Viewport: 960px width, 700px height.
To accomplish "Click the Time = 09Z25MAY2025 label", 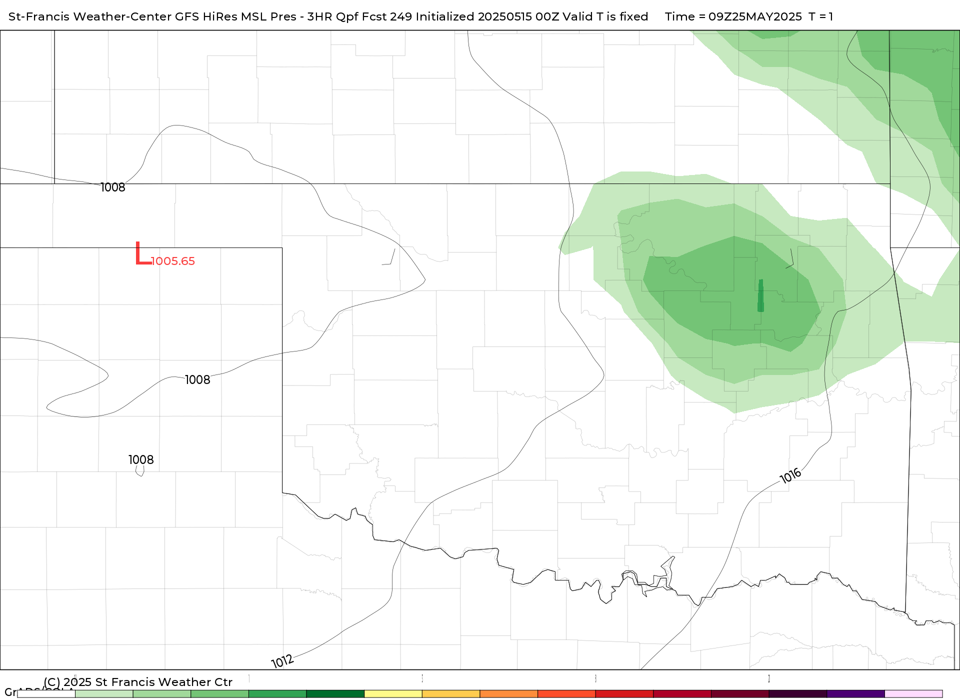I will 733,16.
